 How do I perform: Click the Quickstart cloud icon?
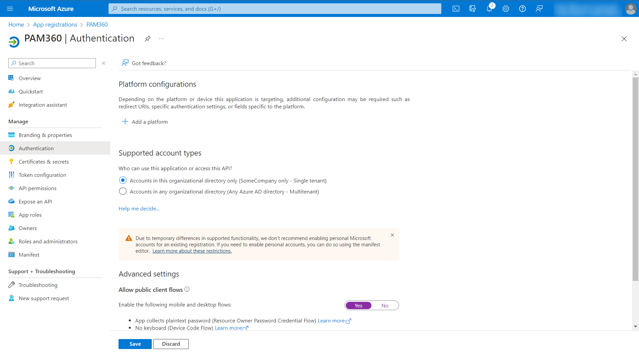11,91
